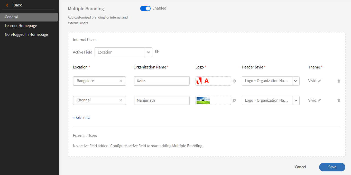This screenshot has width=351, height=175.
Task: Edit the Vivid theme for Chennai row
Action: (x=319, y=100)
